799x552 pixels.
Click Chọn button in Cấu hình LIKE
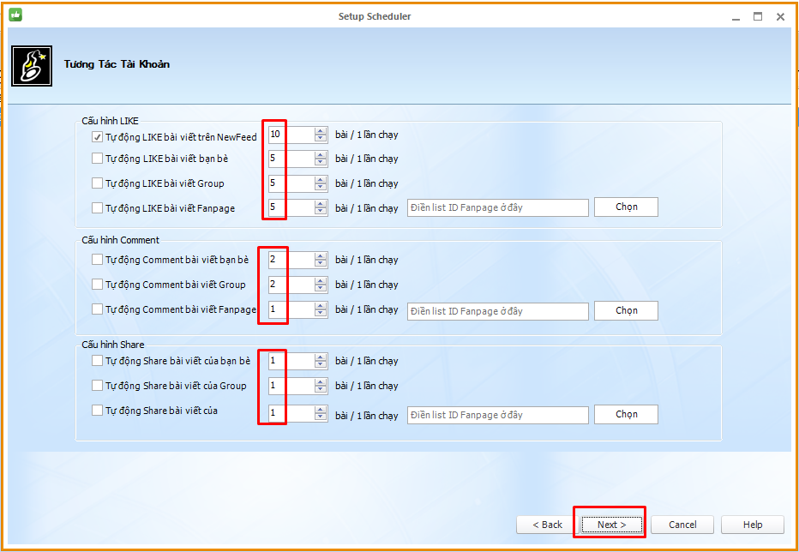(627, 207)
